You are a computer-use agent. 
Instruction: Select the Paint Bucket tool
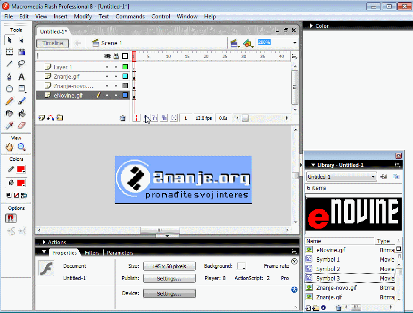(x=22, y=113)
